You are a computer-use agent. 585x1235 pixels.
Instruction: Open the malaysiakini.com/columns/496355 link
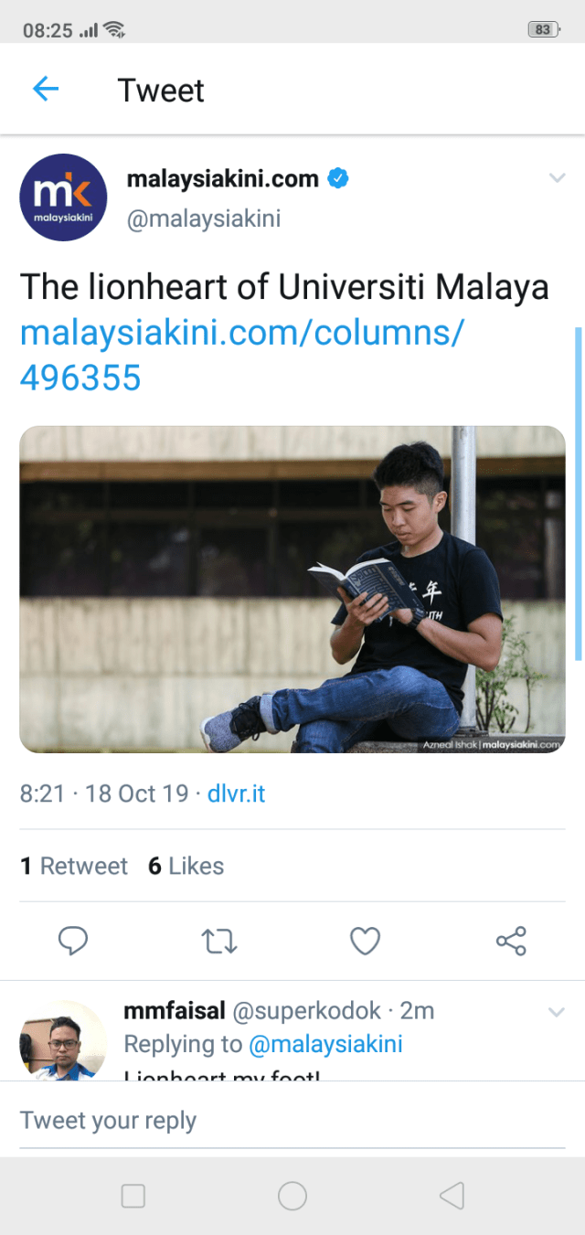pyautogui.click(x=242, y=355)
